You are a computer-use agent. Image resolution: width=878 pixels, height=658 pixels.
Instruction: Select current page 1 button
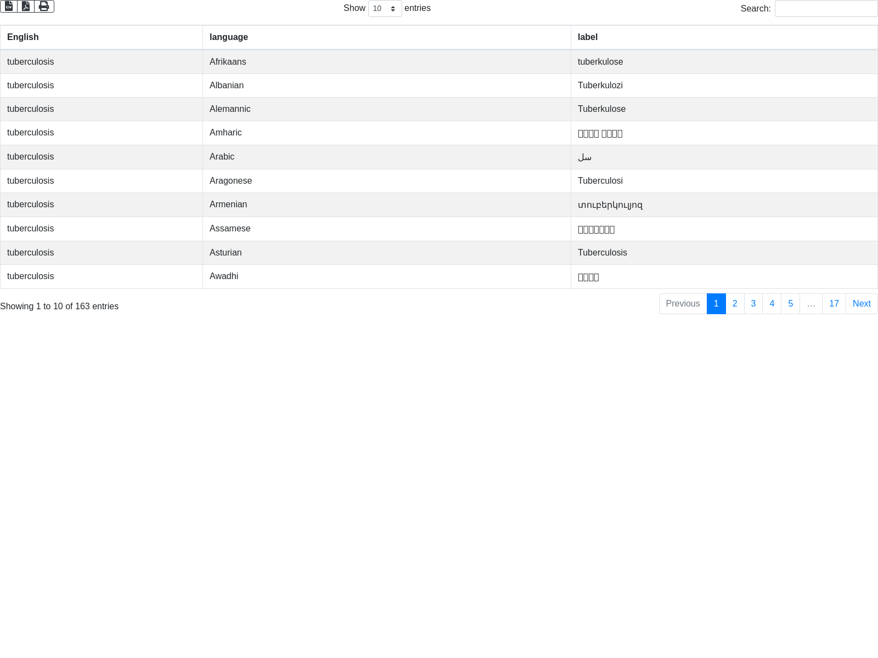pyautogui.click(x=716, y=304)
